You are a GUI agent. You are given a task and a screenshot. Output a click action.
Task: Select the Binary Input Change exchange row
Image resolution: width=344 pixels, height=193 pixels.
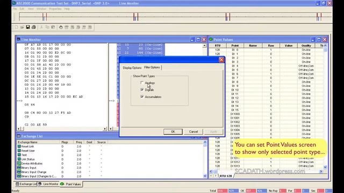click(x=110, y=172)
